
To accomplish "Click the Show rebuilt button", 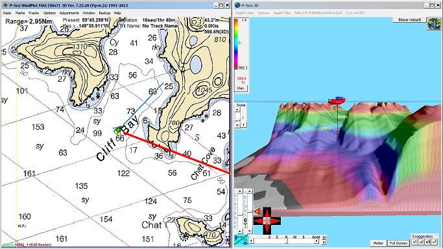I will pyautogui.click(x=409, y=19).
